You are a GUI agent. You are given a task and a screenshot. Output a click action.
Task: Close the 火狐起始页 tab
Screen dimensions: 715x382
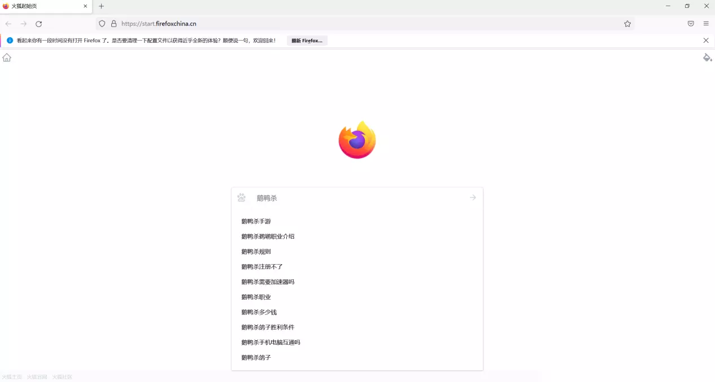(x=85, y=6)
